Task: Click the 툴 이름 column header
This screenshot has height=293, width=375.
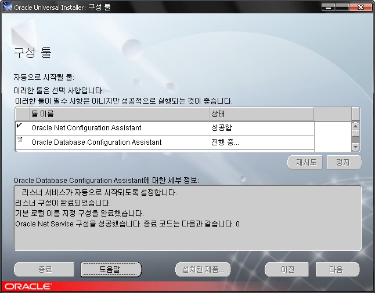Action: 120,114
